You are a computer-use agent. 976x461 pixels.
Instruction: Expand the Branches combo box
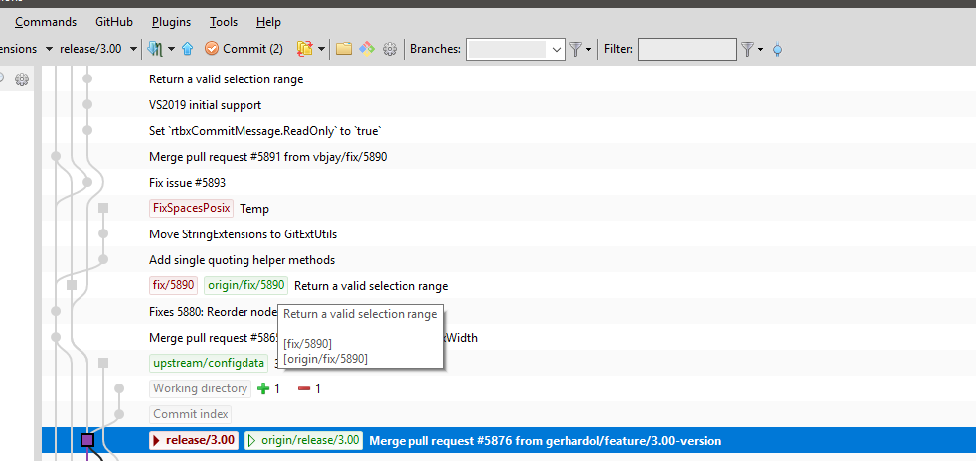point(516,49)
